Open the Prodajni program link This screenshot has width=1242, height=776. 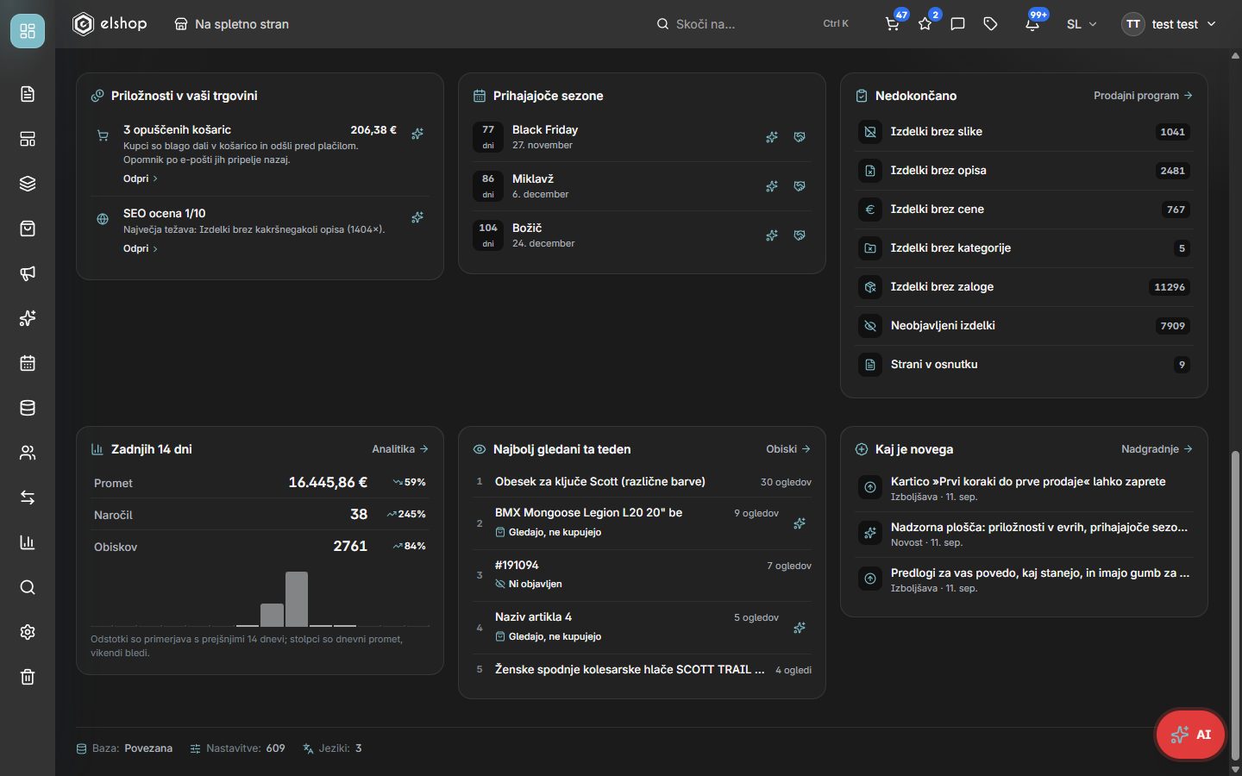click(x=1143, y=96)
